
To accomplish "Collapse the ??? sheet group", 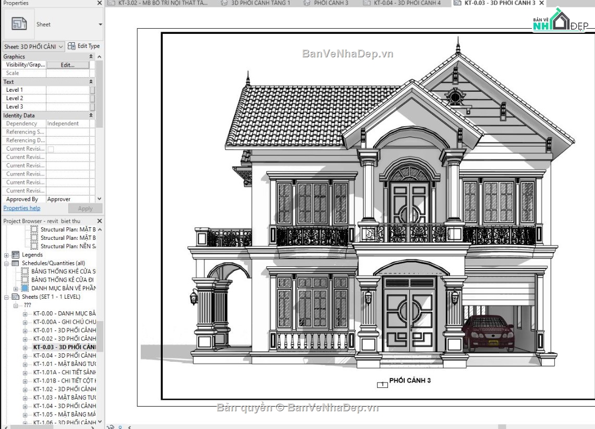I will 16,306.
